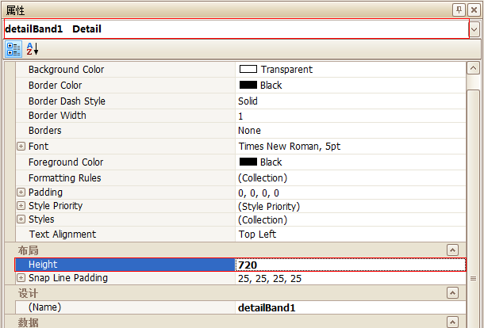Expand the Padding property
The height and width of the screenshot is (328, 484).
(21, 193)
